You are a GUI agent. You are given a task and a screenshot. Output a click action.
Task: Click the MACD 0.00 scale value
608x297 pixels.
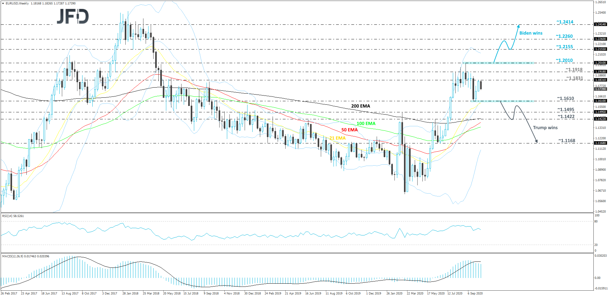(597, 278)
